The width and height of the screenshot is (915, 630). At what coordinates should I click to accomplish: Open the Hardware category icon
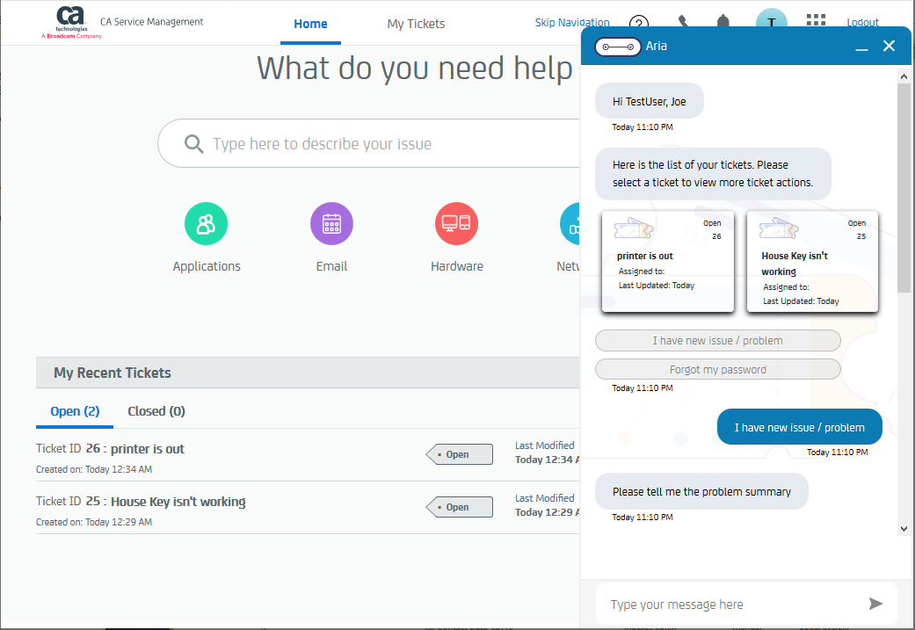pos(456,224)
